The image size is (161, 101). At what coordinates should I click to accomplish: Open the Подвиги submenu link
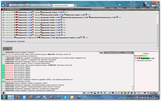pos(110,9)
